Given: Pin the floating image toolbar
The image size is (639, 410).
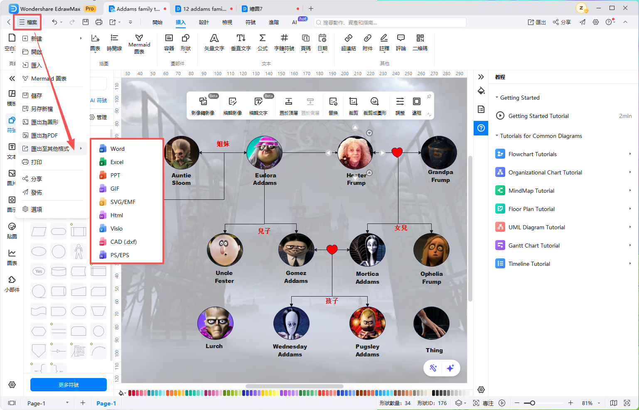Looking at the screenshot, I should (x=429, y=96).
